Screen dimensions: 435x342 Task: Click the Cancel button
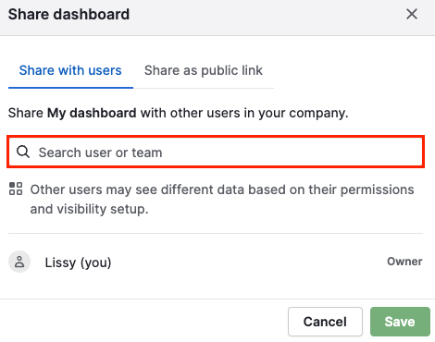pos(325,322)
